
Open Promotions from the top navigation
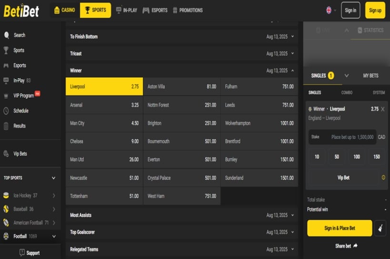point(188,10)
